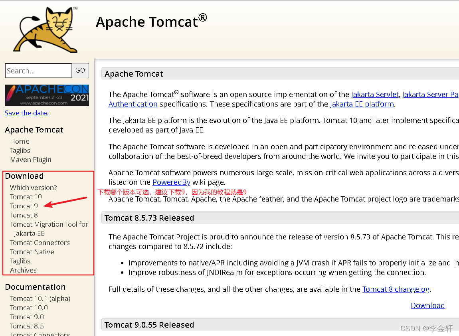
Task: Click the Tomcat 8.5.73 Released heading
Action: click(149, 218)
